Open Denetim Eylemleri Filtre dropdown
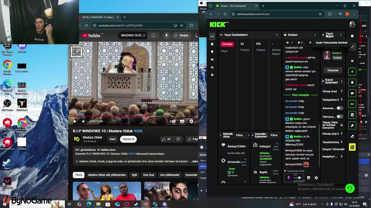The image size is (371, 208). tap(274, 135)
